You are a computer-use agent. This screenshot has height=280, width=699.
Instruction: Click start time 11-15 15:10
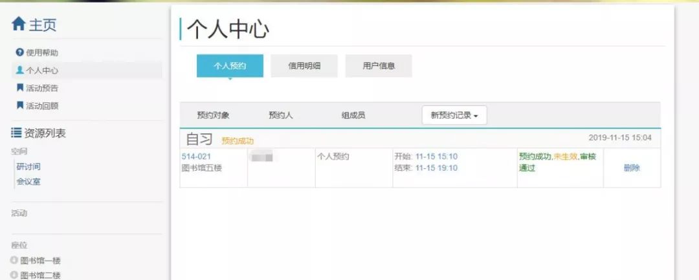point(436,156)
